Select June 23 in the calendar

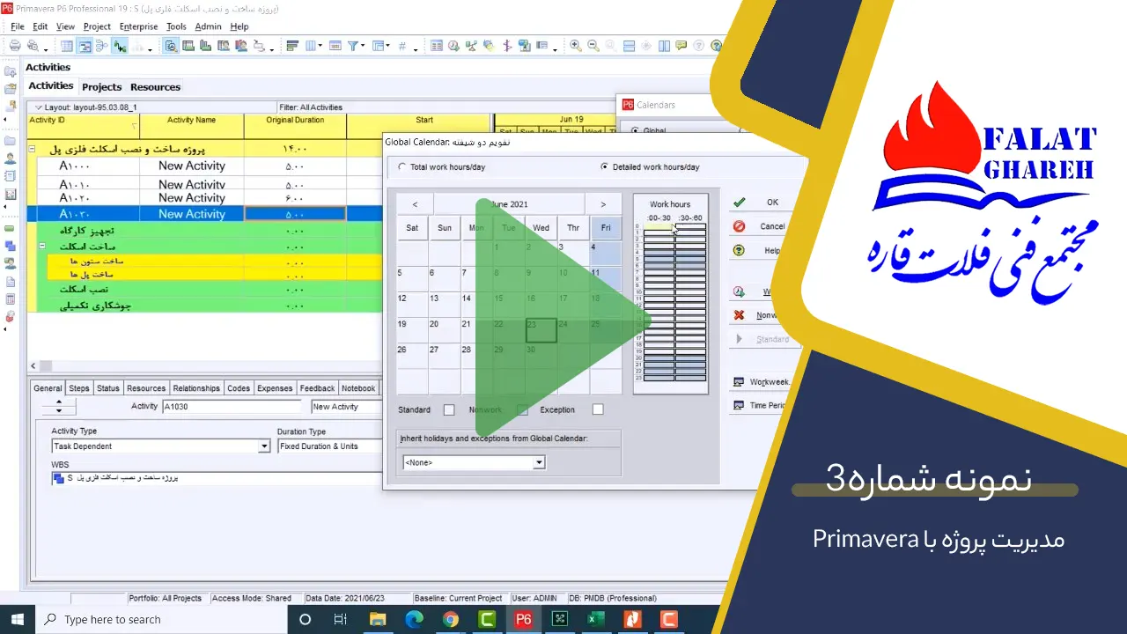(541, 330)
